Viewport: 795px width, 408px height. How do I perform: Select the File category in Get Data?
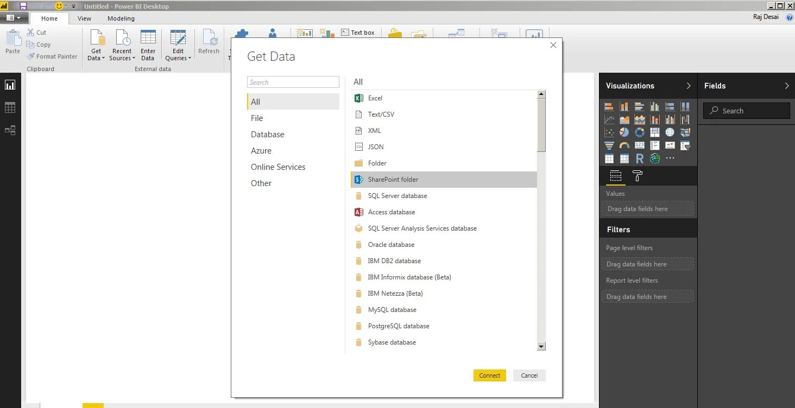[x=293, y=118]
